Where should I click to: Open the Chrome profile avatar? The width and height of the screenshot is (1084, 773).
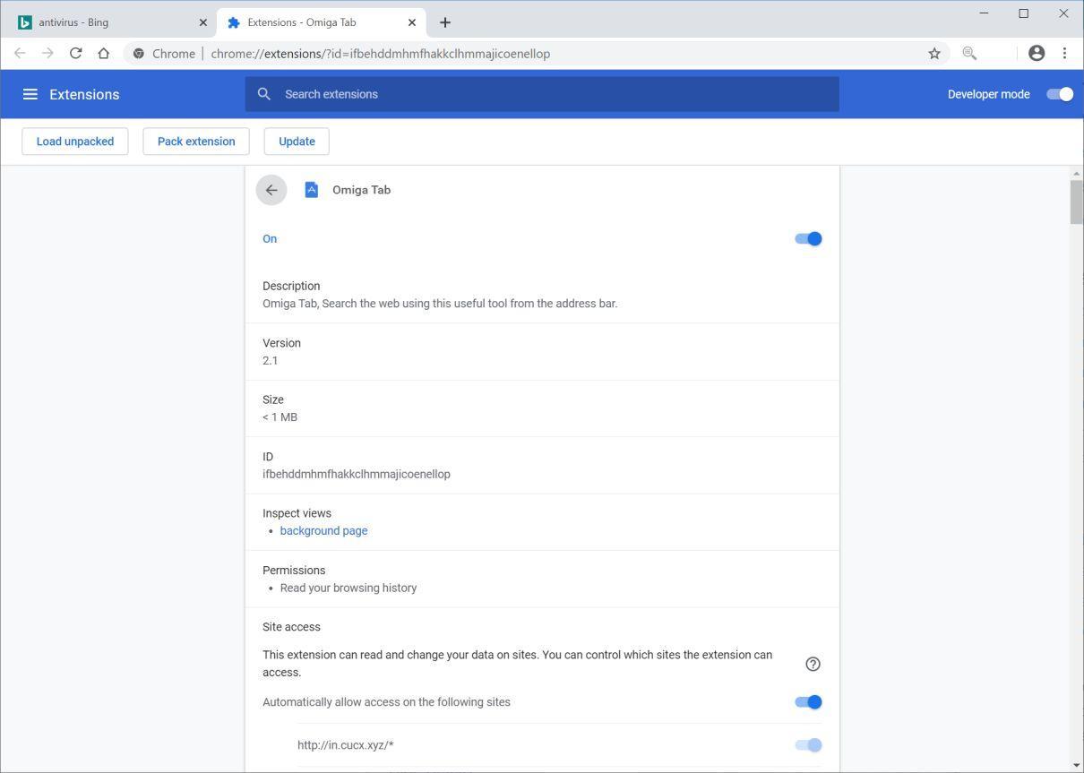pos(1037,54)
